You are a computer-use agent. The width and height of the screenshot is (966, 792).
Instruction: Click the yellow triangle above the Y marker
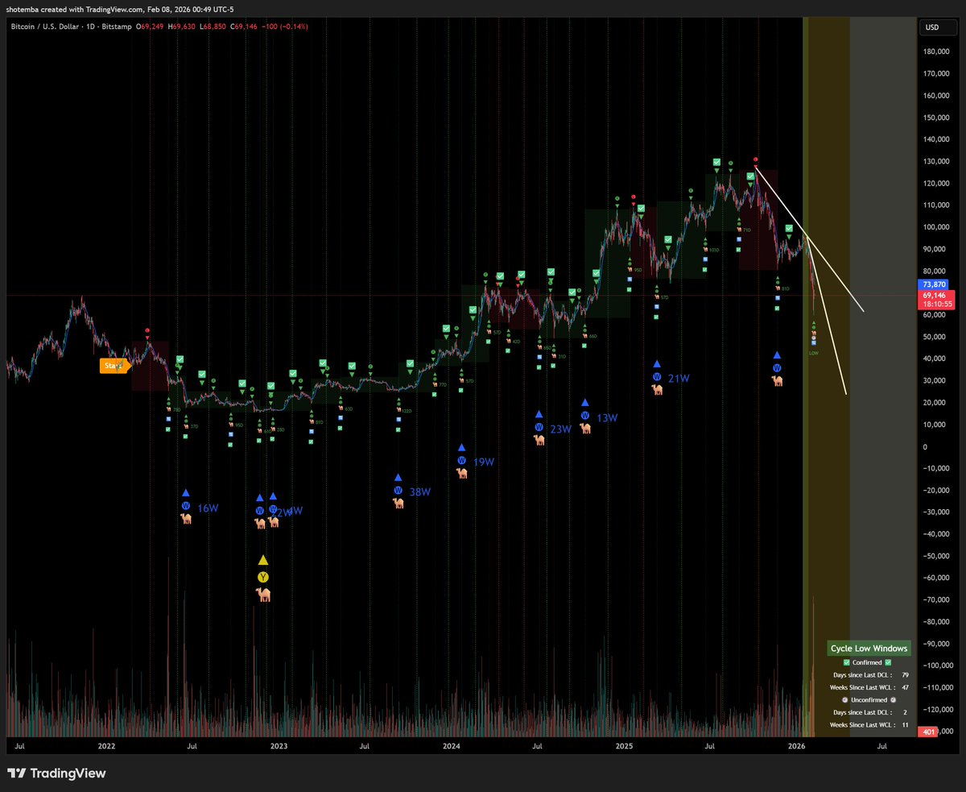[262, 560]
